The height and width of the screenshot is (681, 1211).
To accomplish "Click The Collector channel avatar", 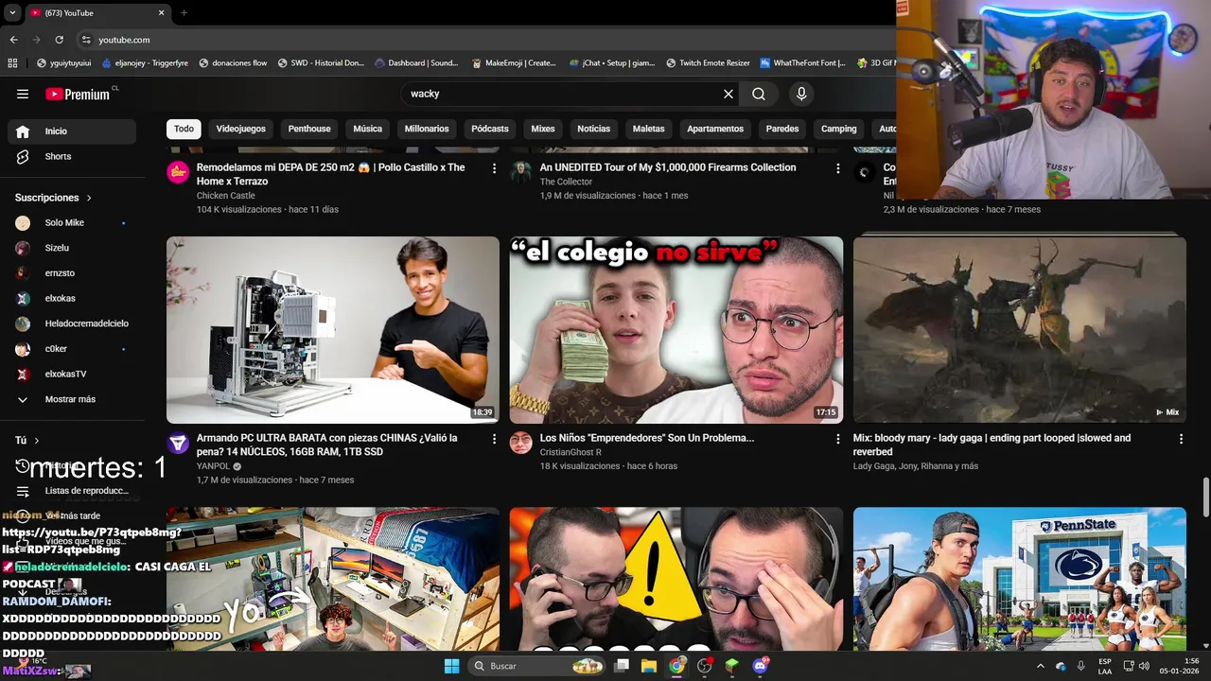I will [x=521, y=172].
